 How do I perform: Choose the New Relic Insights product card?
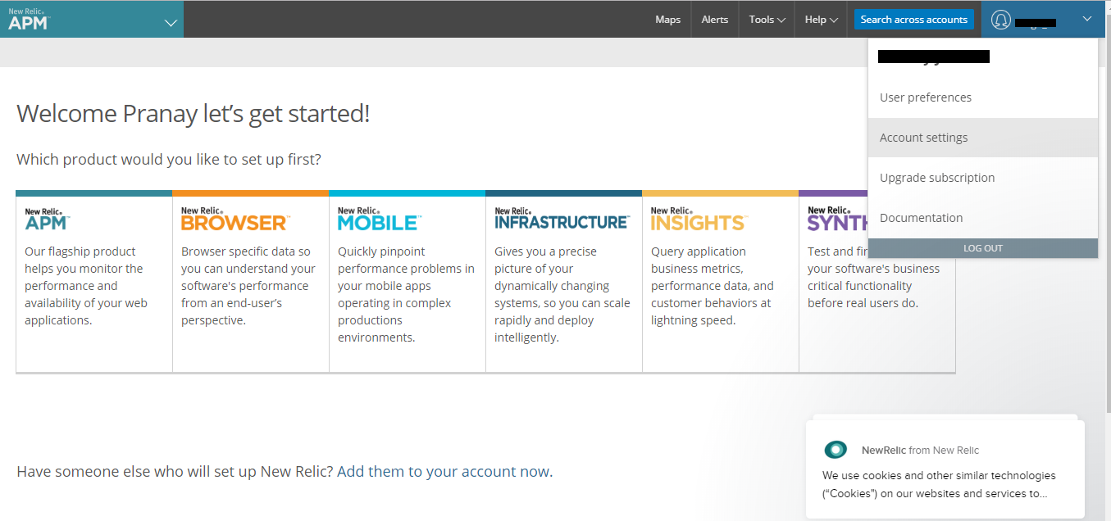[x=721, y=282]
